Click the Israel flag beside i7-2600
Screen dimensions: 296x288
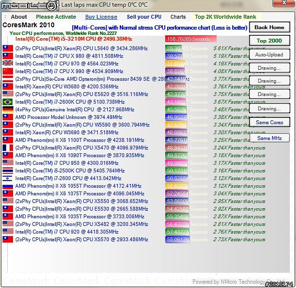point(8,178)
